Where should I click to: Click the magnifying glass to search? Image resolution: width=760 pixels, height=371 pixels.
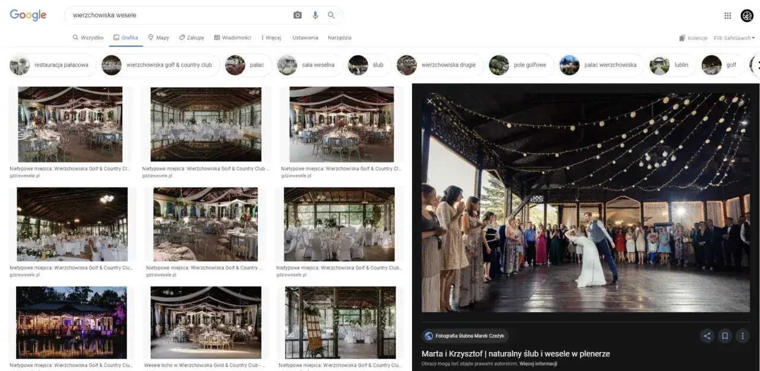[x=331, y=15]
